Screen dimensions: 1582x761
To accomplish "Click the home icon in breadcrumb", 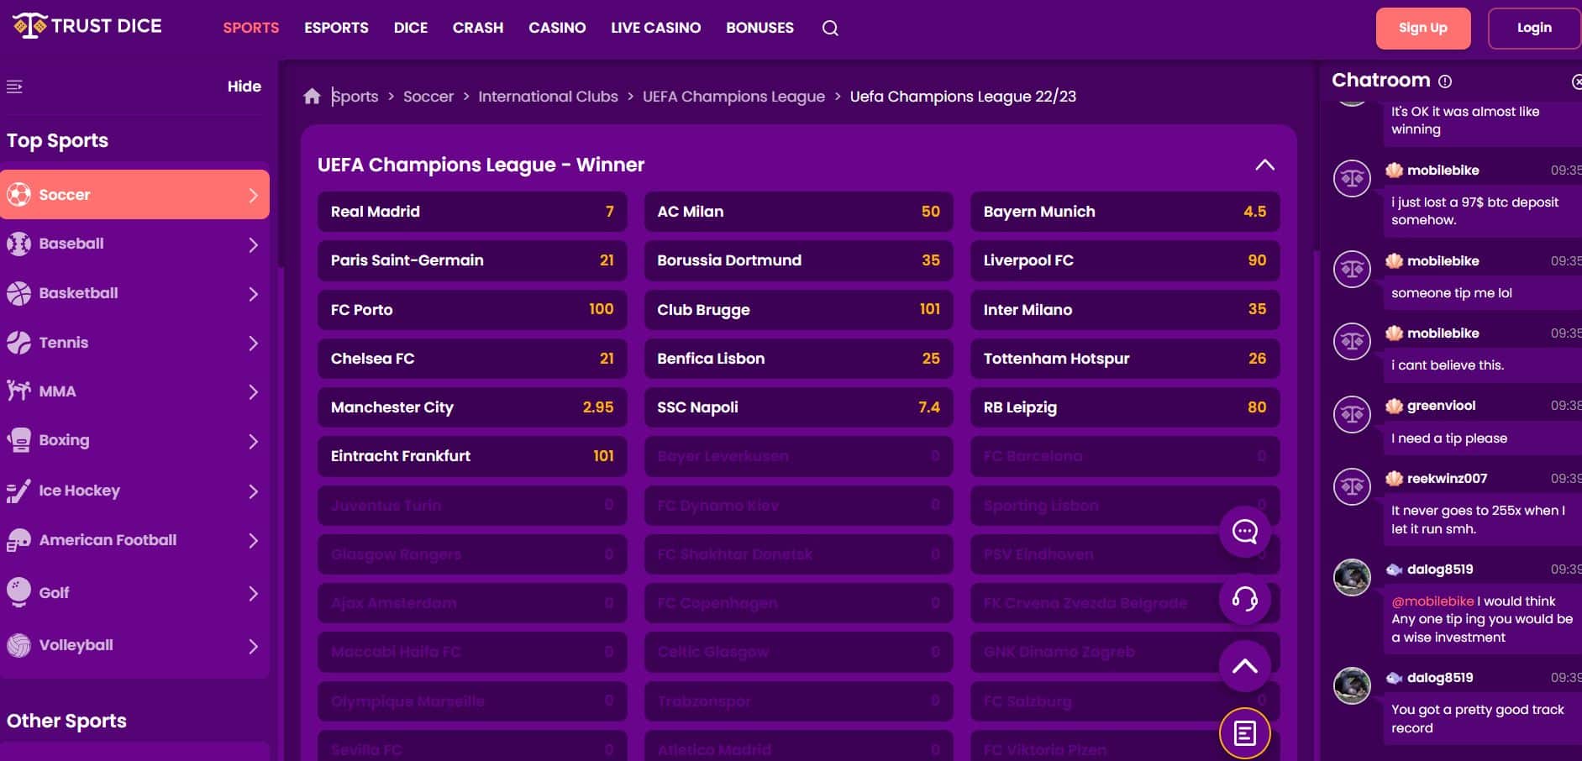I will (312, 97).
